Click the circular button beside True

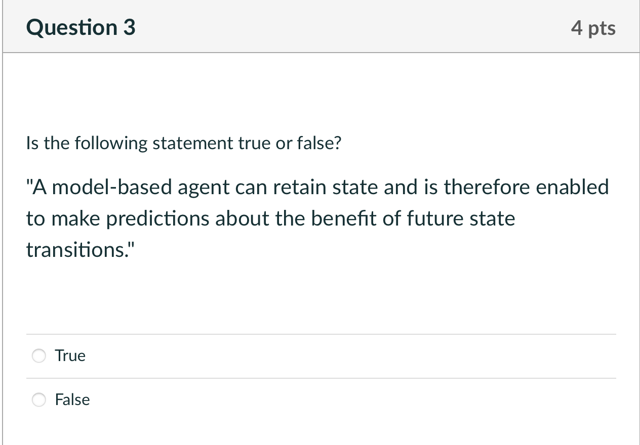tap(38, 355)
